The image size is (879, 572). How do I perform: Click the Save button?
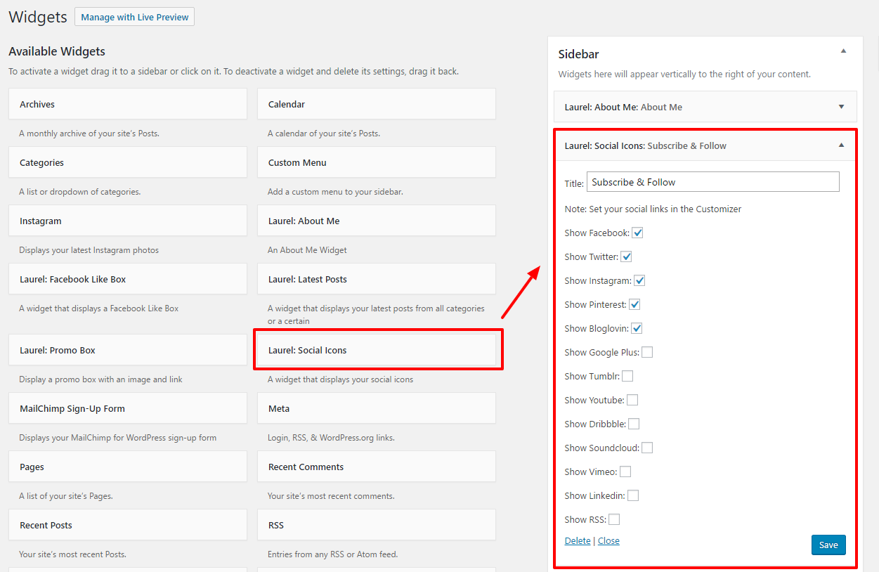coord(828,545)
